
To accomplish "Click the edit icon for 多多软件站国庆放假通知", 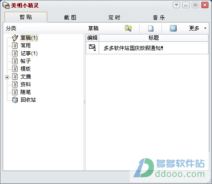I will coord(92,47).
